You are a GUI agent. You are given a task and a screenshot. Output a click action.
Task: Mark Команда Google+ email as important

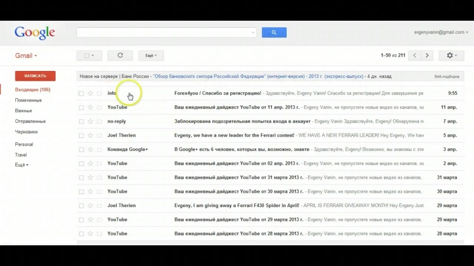point(99,150)
